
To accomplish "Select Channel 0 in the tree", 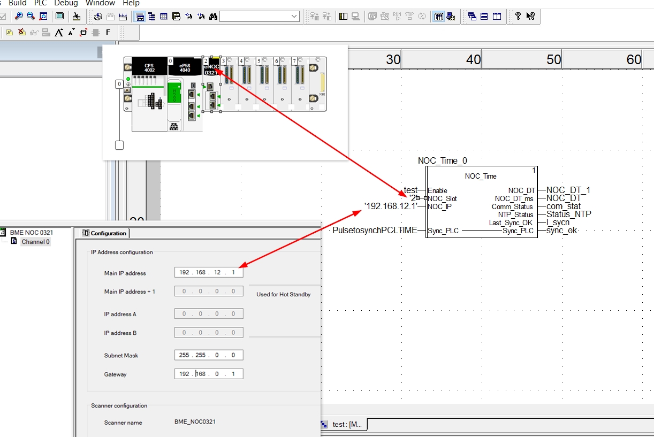I will [x=36, y=242].
